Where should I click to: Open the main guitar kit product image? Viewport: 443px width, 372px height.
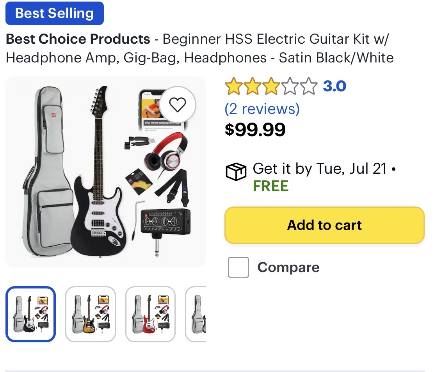[105, 172]
